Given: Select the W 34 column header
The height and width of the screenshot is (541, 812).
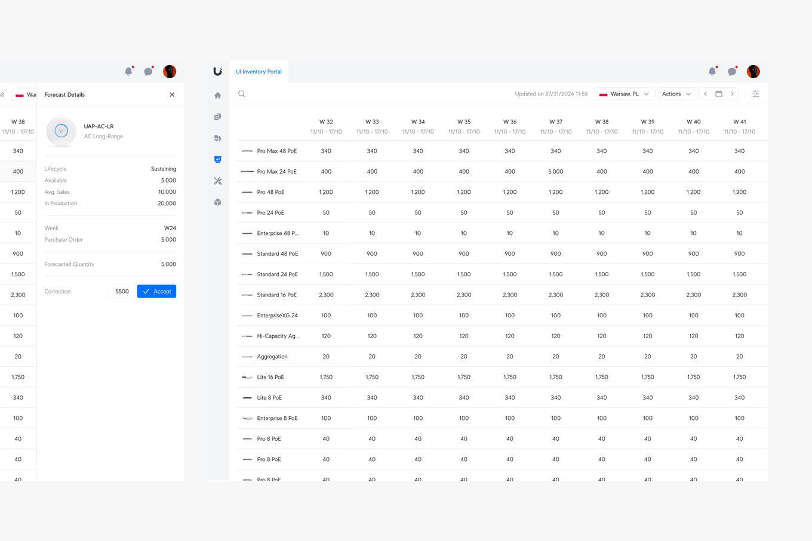Looking at the screenshot, I should [418, 126].
